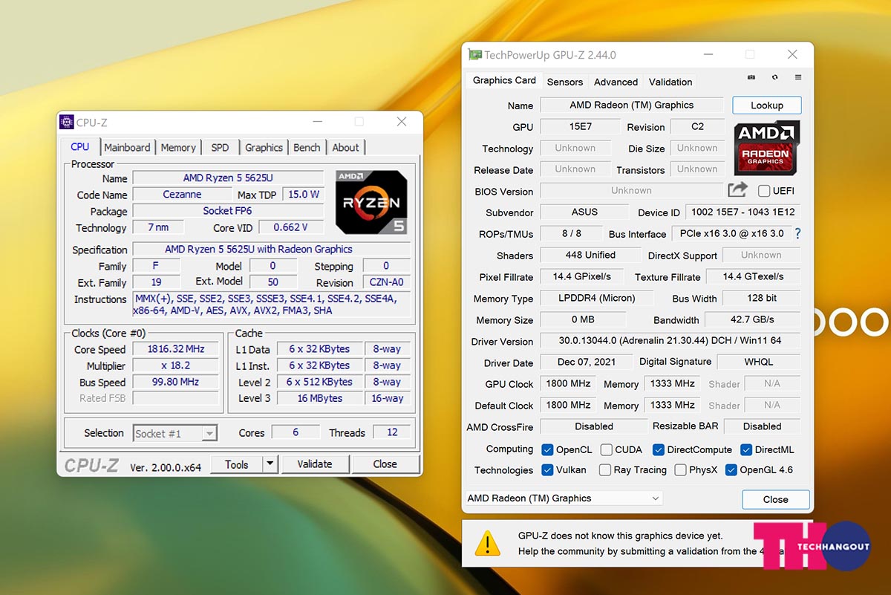Image resolution: width=891 pixels, height=595 pixels.
Task: Click the GPU-Z refresh icon
Action: tap(775, 77)
